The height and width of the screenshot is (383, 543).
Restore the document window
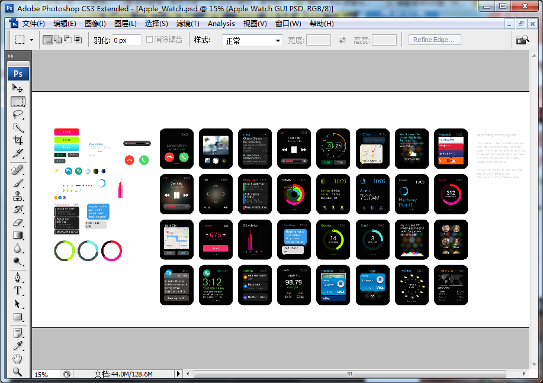[x=520, y=24]
